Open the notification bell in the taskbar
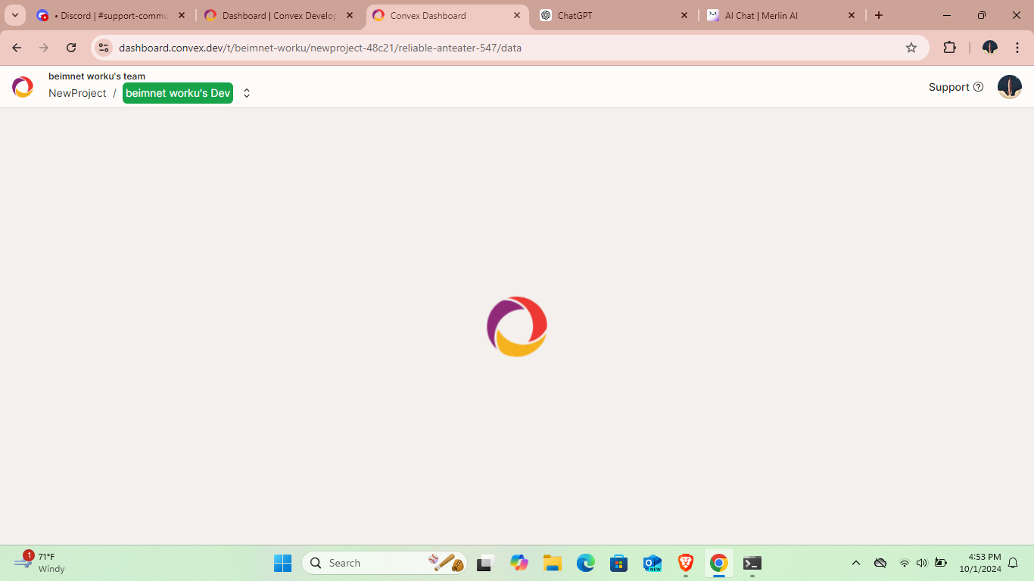 tap(1013, 563)
